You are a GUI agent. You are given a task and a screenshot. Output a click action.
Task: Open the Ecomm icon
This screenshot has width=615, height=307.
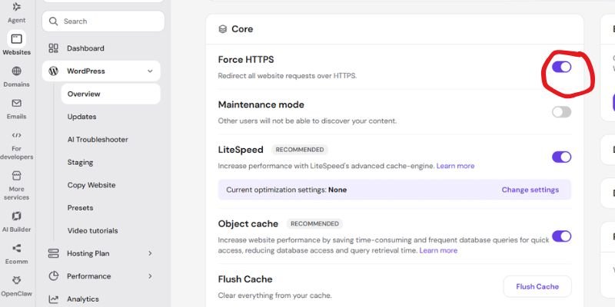click(x=16, y=248)
